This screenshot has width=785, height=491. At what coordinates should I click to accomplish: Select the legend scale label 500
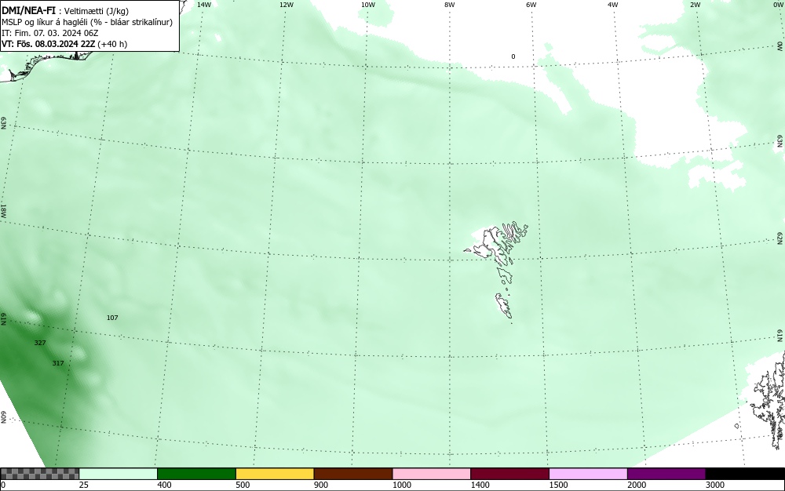[x=243, y=485]
